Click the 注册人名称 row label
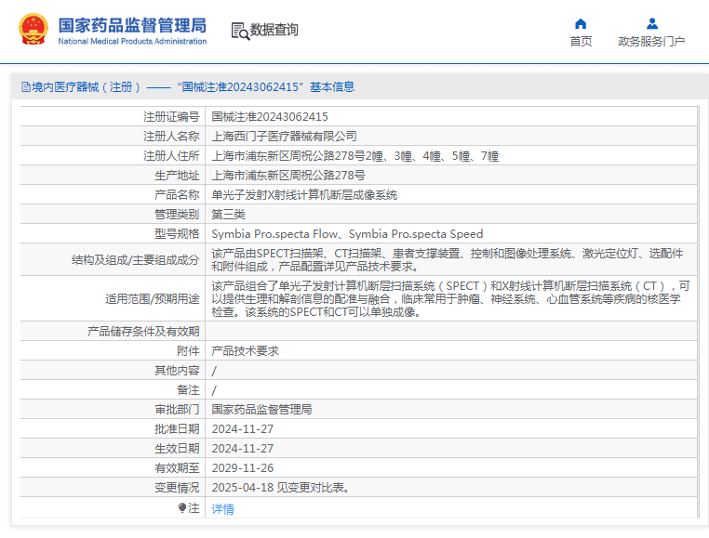This screenshot has width=709, height=538. (171, 136)
